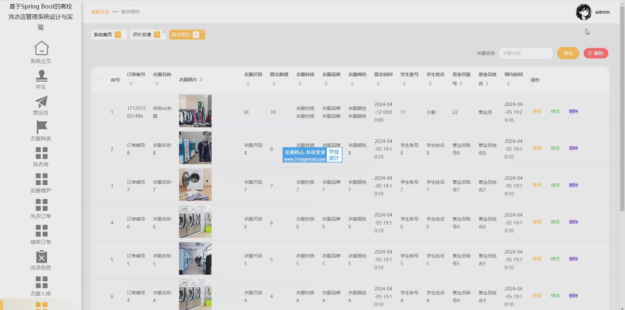Screen dimensions: 625x310
Task: Sort by 衣服图片 column arrows
Action: pos(201,80)
